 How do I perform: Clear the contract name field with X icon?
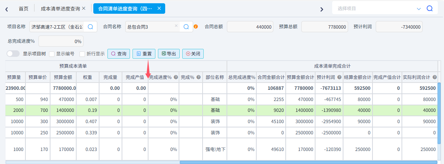176,26
